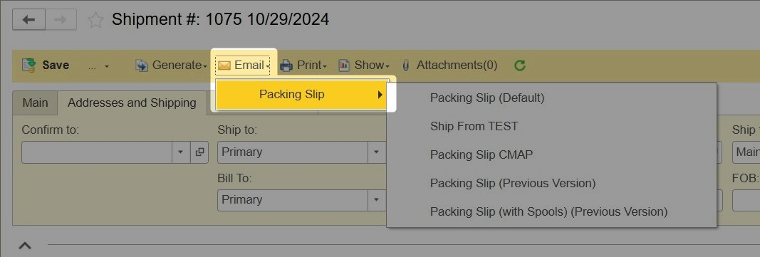Screen dimensions: 760x257
Task: Click the forward arrow navigation button
Action: (x=61, y=20)
